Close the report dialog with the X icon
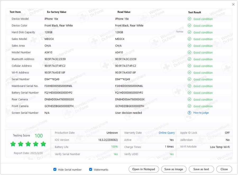The height and width of the screenshot is (175, 238). tap(233, 4)
